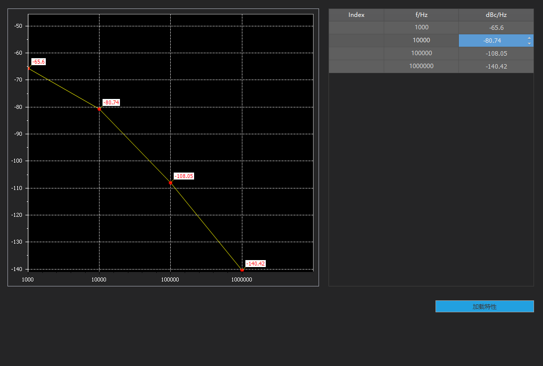Decrement the -80.74 spinner with its down arrow
This screenshot has height=366, width=543.
point(529,44)
